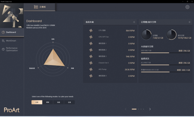This screenshot has width=194, height=117.
Task: Click the ProArt artwork at the top of the sidebar
Action: click(12, 15)
